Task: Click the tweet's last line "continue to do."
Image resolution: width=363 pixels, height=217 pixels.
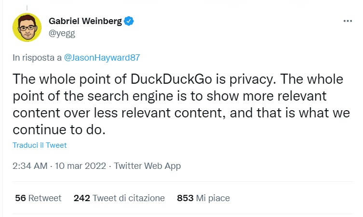Action: pos(60,130)
